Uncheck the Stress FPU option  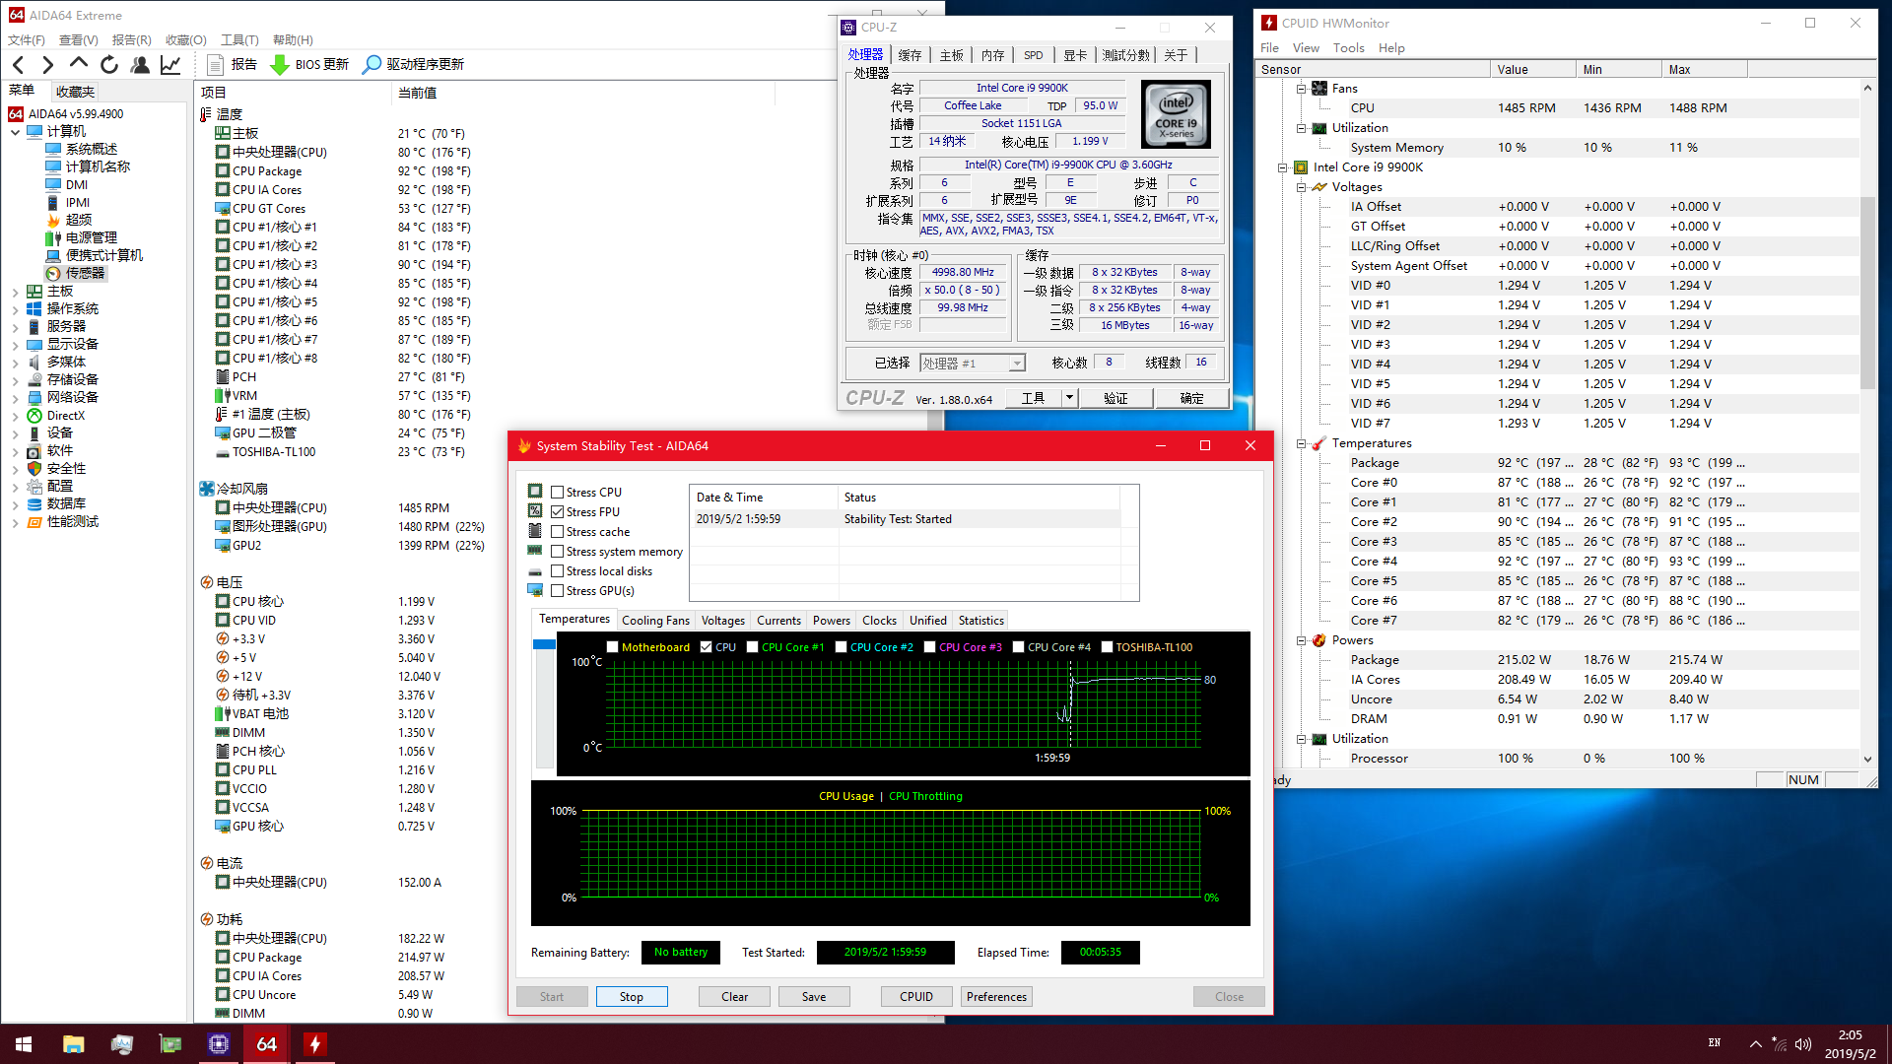pos(558,512)
